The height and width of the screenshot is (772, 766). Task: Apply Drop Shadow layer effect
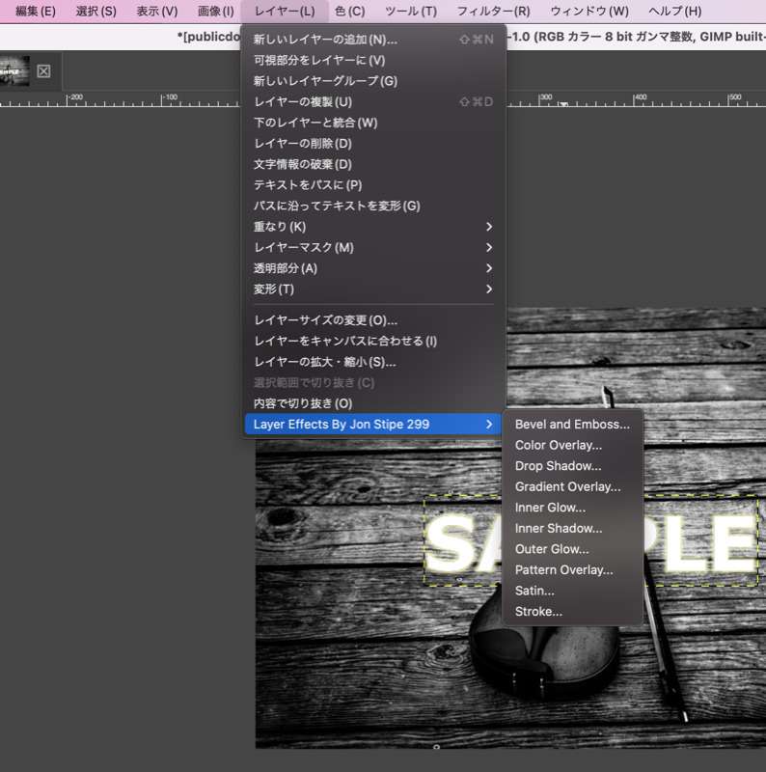[x=558, y=466]
